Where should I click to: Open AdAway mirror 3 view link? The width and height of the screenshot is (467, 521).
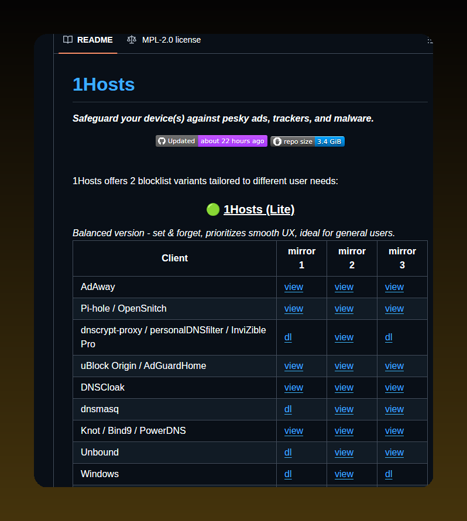pyautogui.click(x=394, y=287)
